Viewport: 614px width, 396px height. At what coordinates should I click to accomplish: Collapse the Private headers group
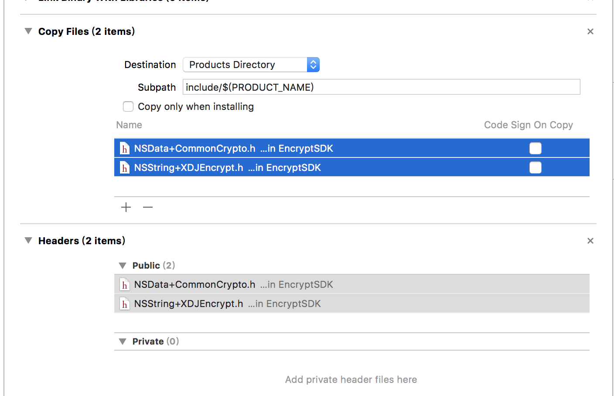(123, 341)
